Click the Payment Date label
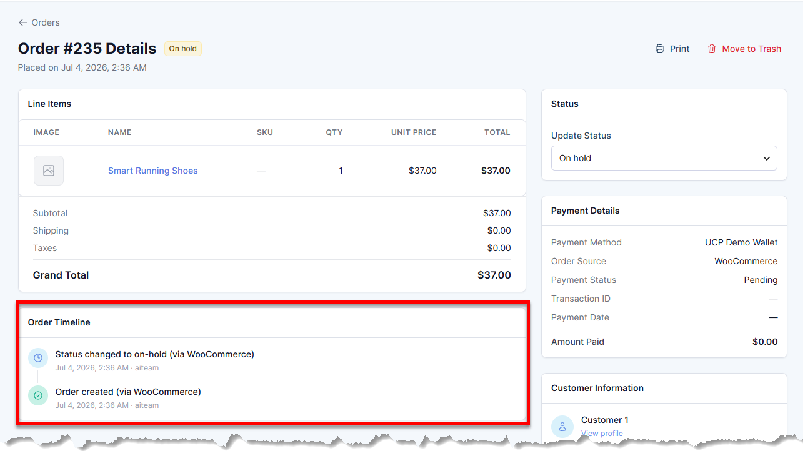 580,317
